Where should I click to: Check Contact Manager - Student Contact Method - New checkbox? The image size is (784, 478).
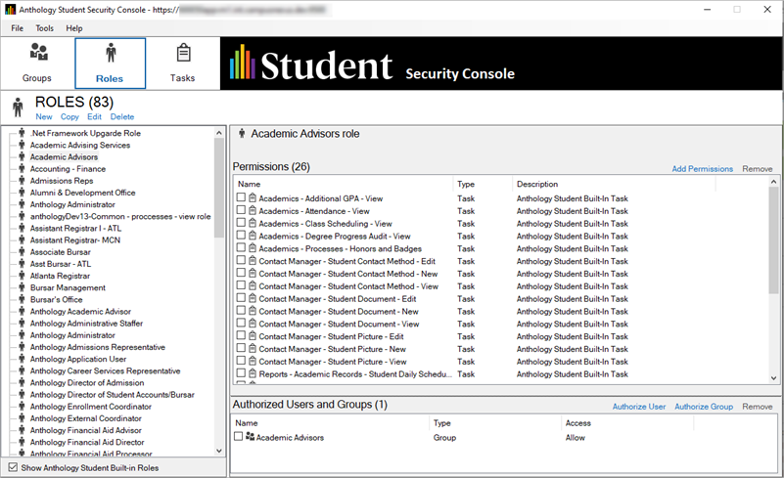pos(241,273)
